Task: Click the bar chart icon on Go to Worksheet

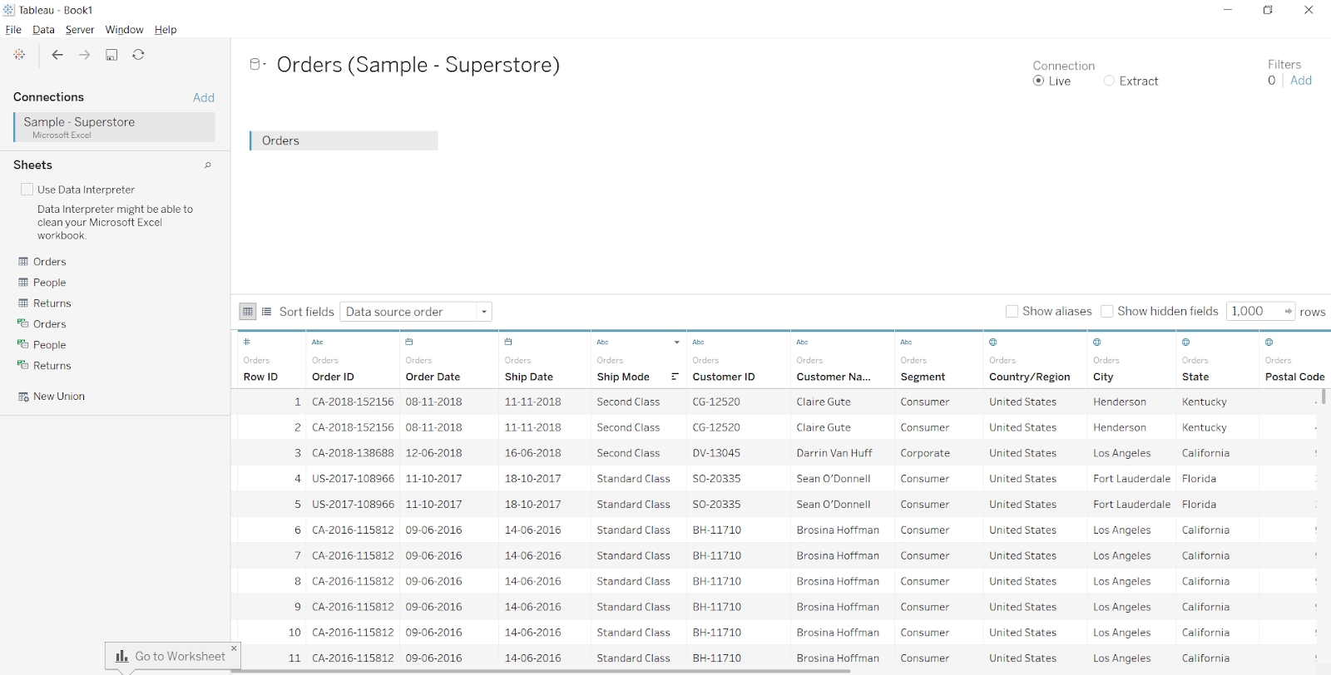Action: [122, 656]
